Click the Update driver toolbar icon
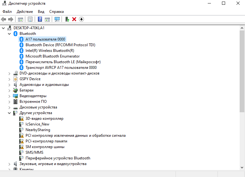The width and height of the screenshot is (245, 177). (x=67, y=19)
